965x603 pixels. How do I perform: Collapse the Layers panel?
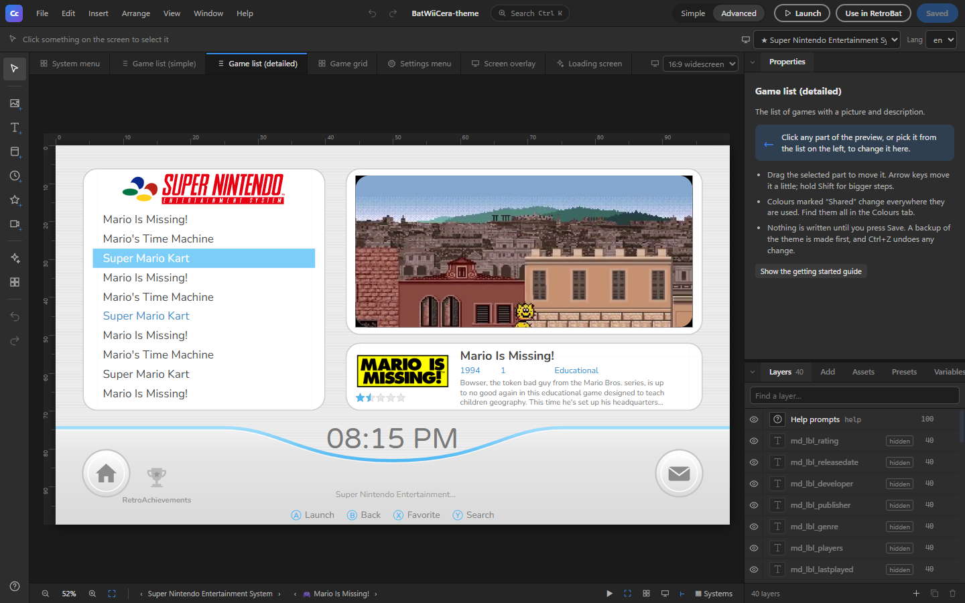753,372
